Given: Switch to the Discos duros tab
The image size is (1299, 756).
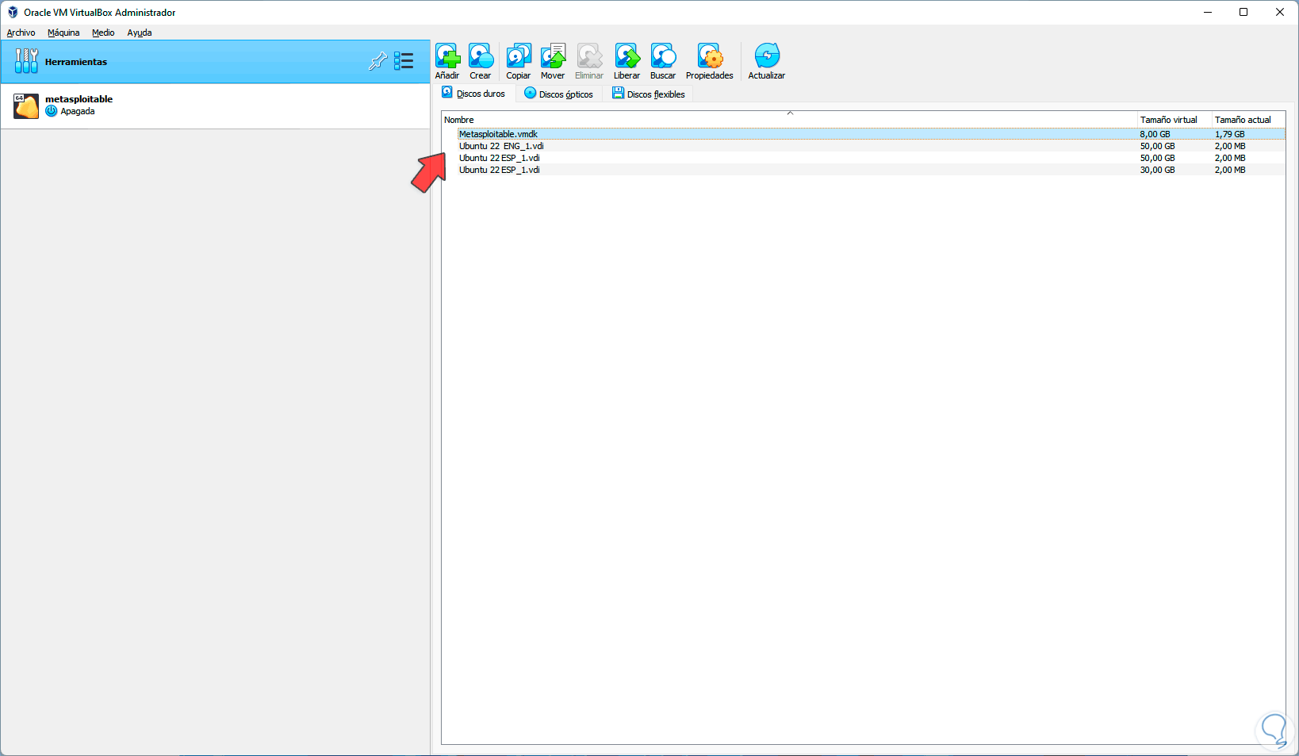Looking at the screenshot, I should point(474,94).
